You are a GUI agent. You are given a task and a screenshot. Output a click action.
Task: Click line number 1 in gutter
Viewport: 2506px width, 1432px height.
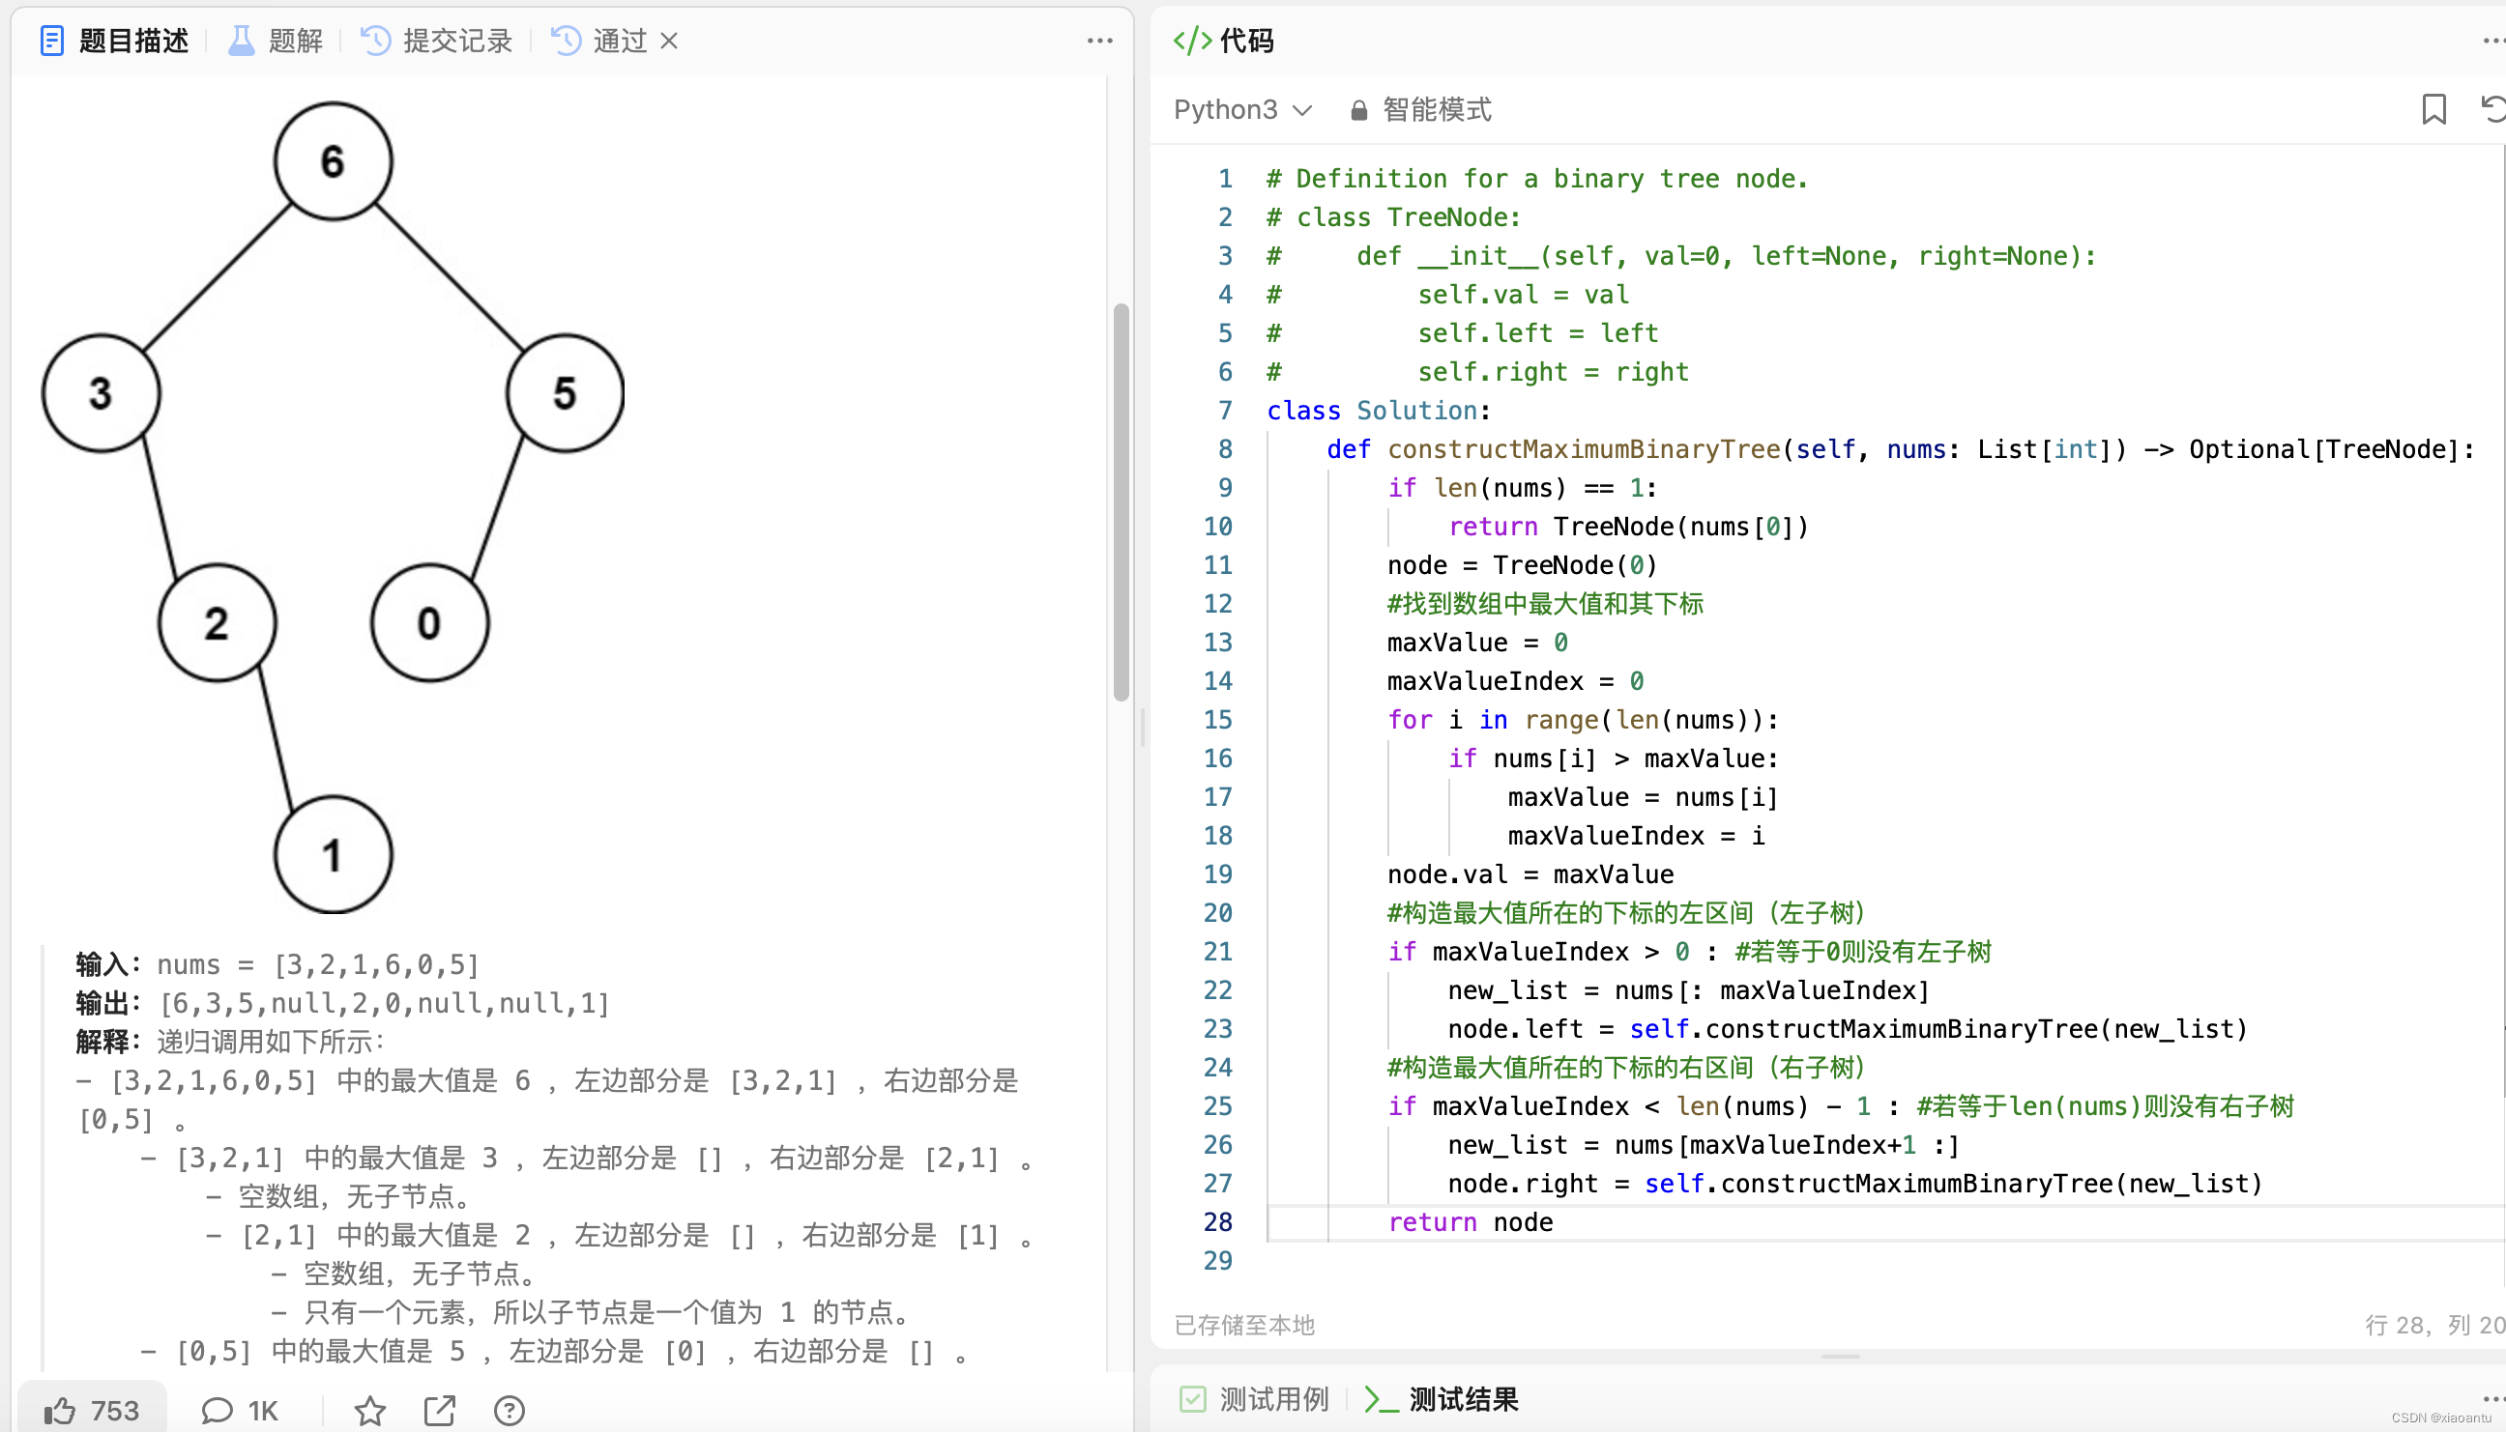click(1225, 178)
